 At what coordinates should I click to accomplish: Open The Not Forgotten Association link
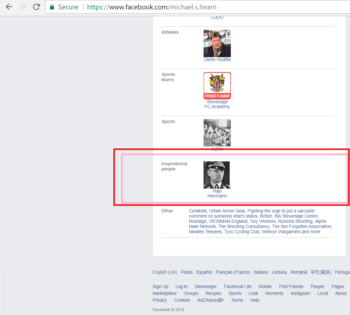(302, 226)
